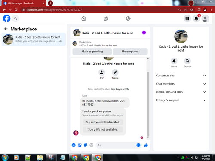Click the listing thumbnail in chat header
This screenshot has width=215, height=161.
[x=77, y=33]
